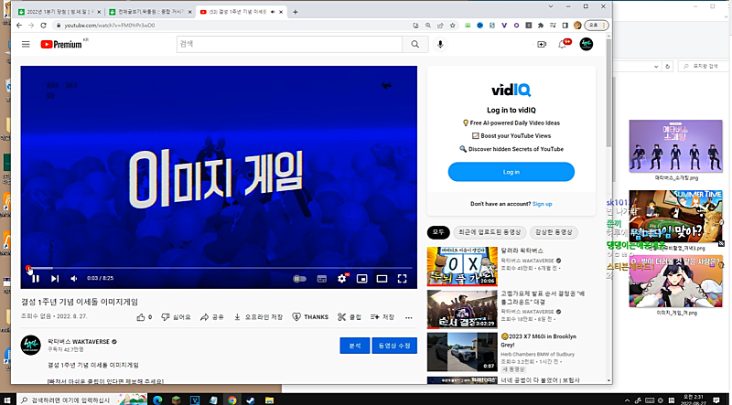
Task: Click the taskbar search box
Action: pos(82,400)
